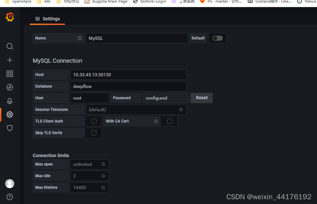Open the search dashboards magnifier icon
The image size is (317, 204).
[10, 46]
